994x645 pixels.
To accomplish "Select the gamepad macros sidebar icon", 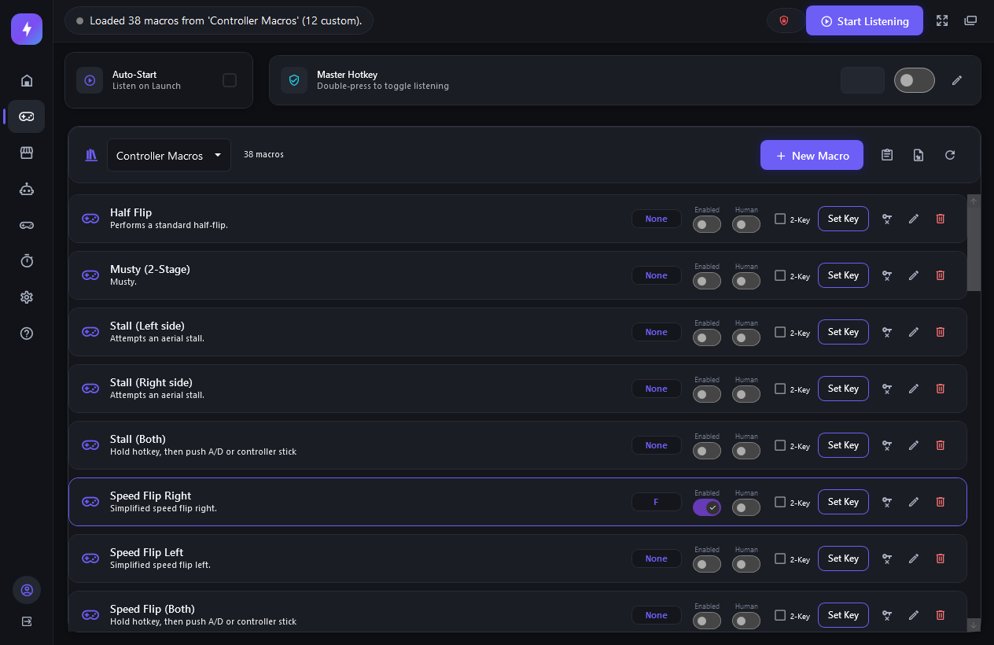I will (27, 116).
